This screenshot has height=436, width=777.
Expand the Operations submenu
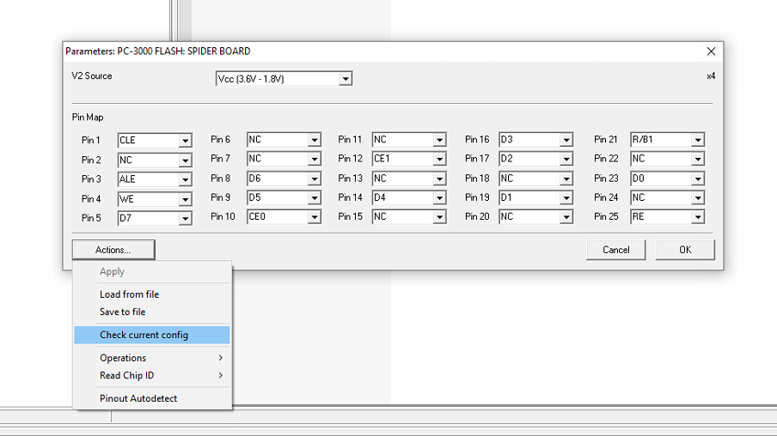pos(123,358)
